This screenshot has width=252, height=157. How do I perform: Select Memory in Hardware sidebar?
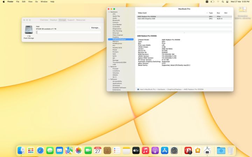115,42
